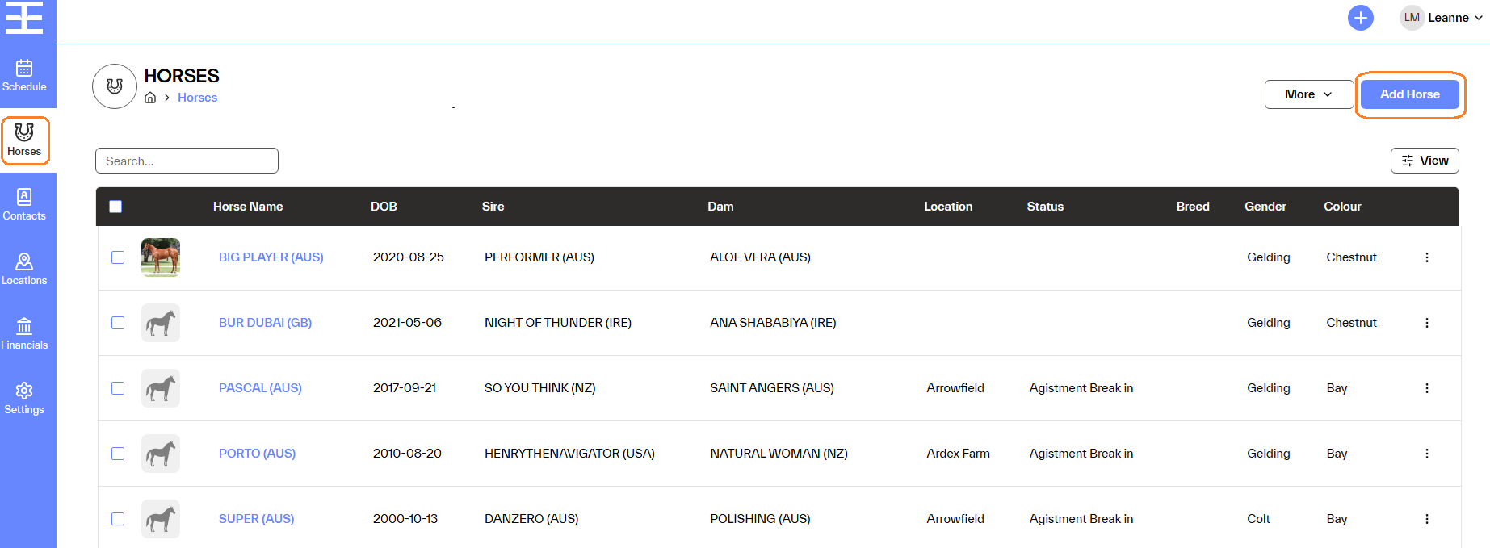Toggle the select-all checkbox in table header
The image size is (1490, 548).
(115, 207)
